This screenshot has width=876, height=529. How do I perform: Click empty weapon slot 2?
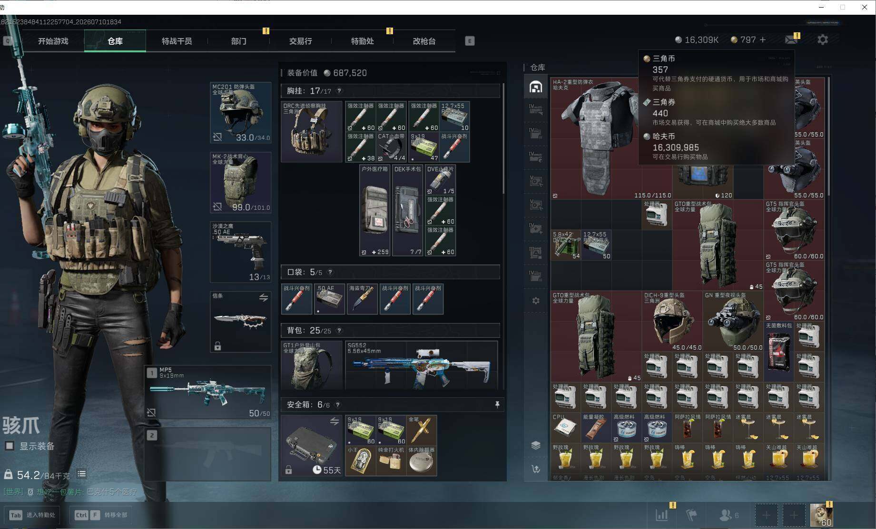tap(208, 454)
